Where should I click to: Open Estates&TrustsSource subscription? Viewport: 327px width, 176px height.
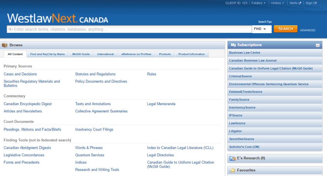[245, 92]
